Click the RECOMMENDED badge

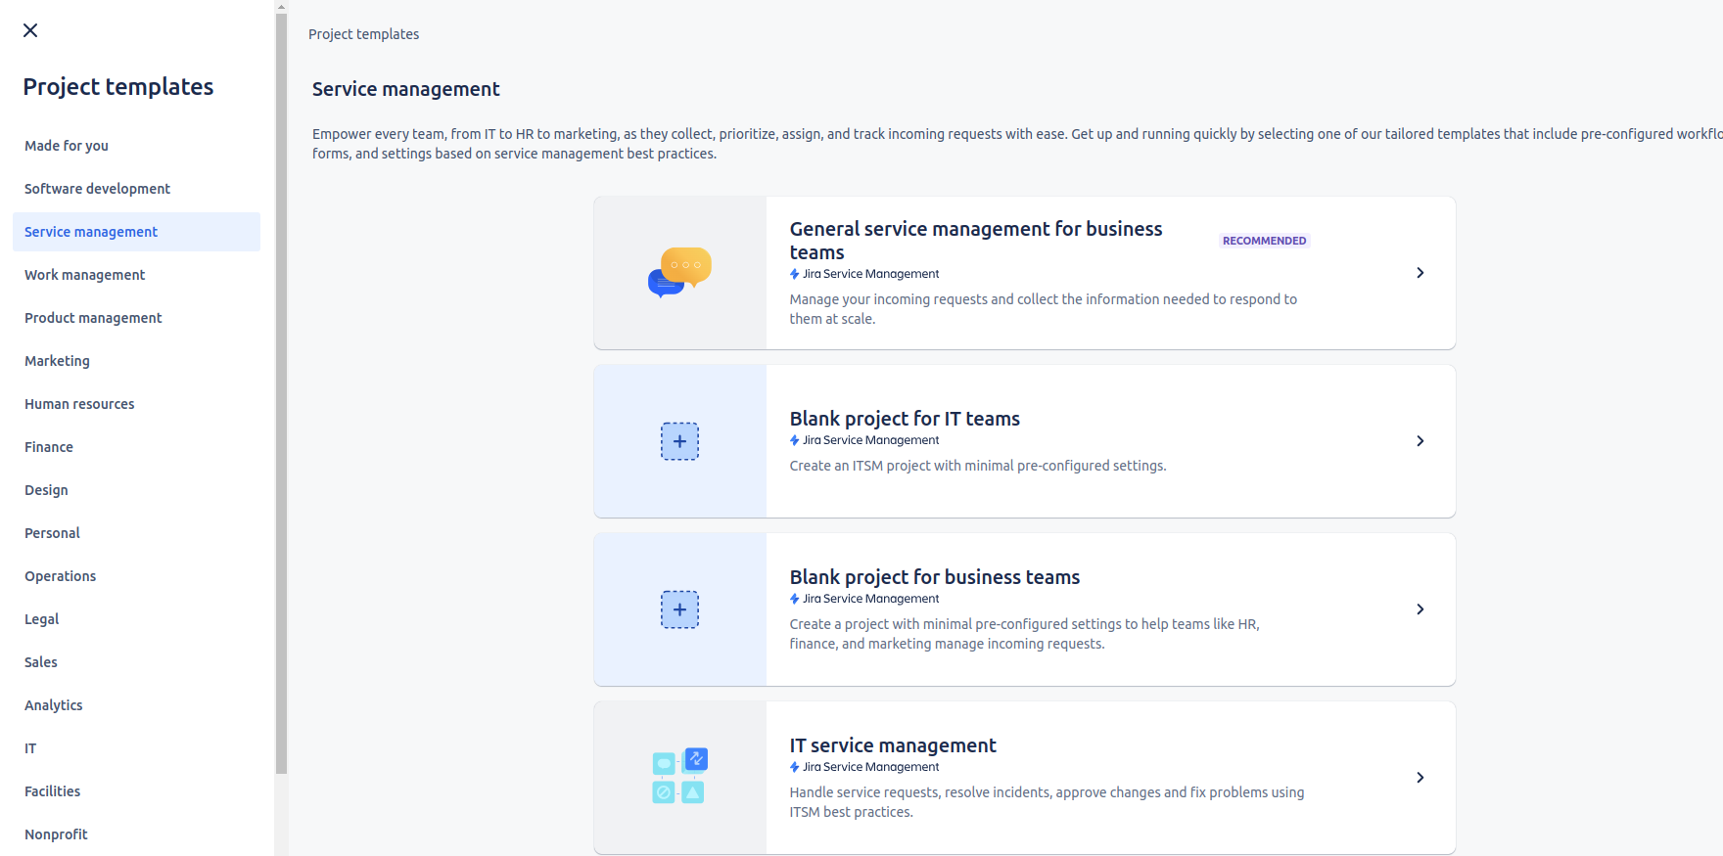(1264, 241)
